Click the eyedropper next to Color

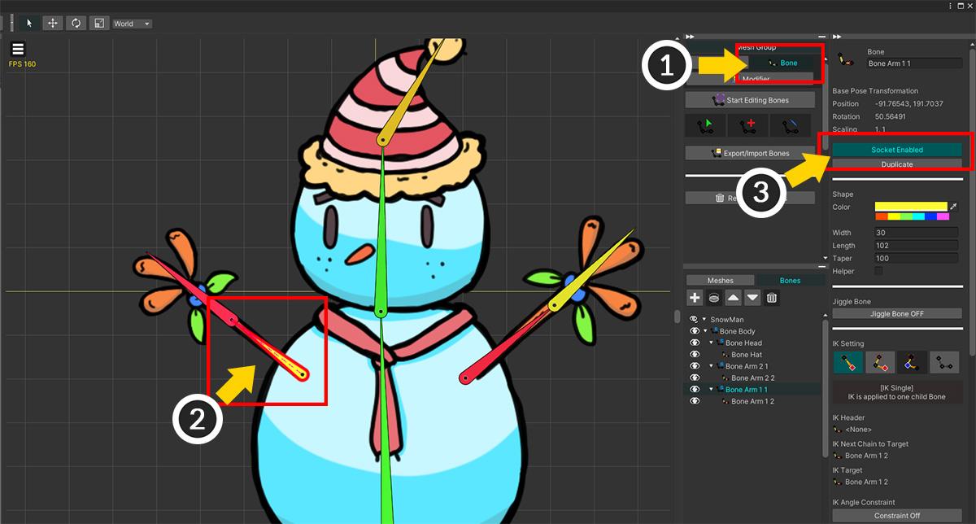[x=954, y=207]
